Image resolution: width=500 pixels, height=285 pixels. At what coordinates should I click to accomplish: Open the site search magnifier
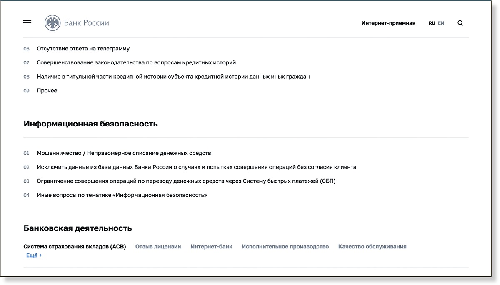click(x=460, y=23)
